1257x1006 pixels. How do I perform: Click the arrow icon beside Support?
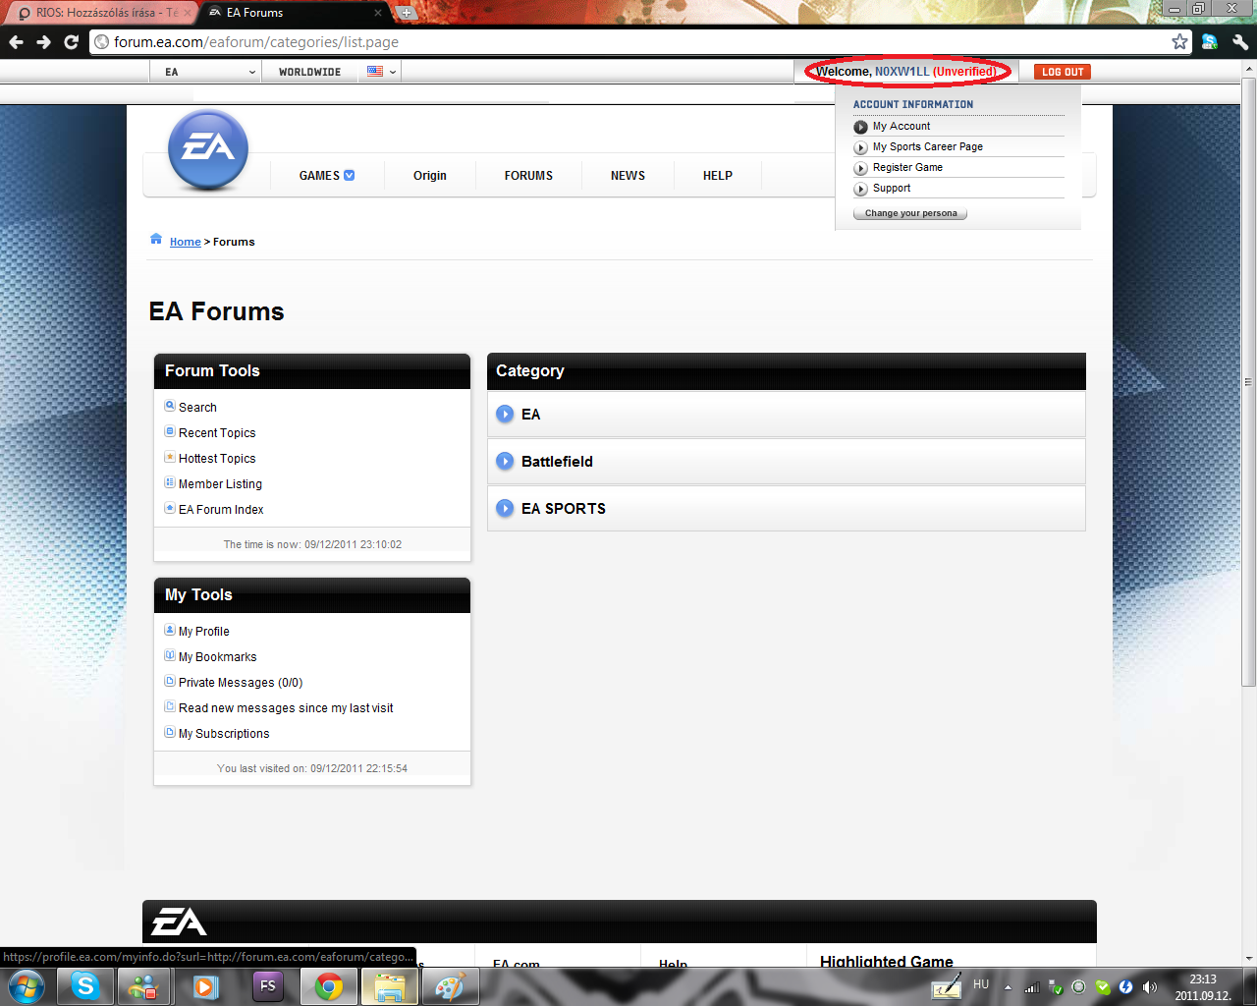(860, 189)
